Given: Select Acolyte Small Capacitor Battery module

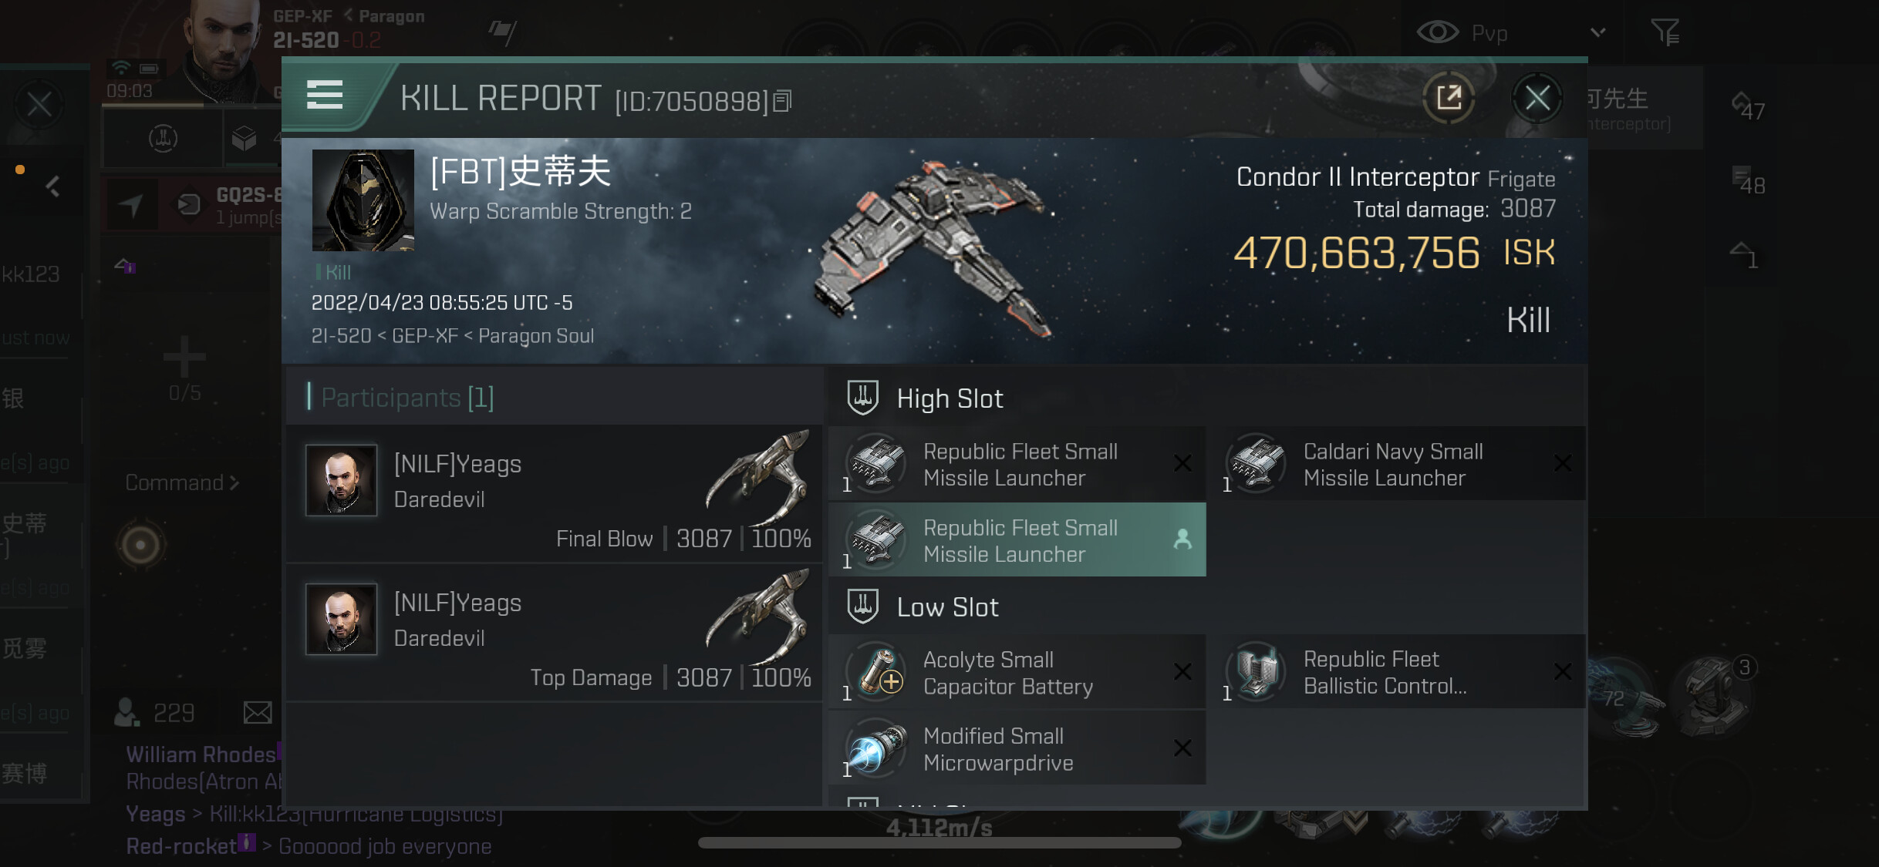Looking at the screenshot, I should coord(1017,673).
